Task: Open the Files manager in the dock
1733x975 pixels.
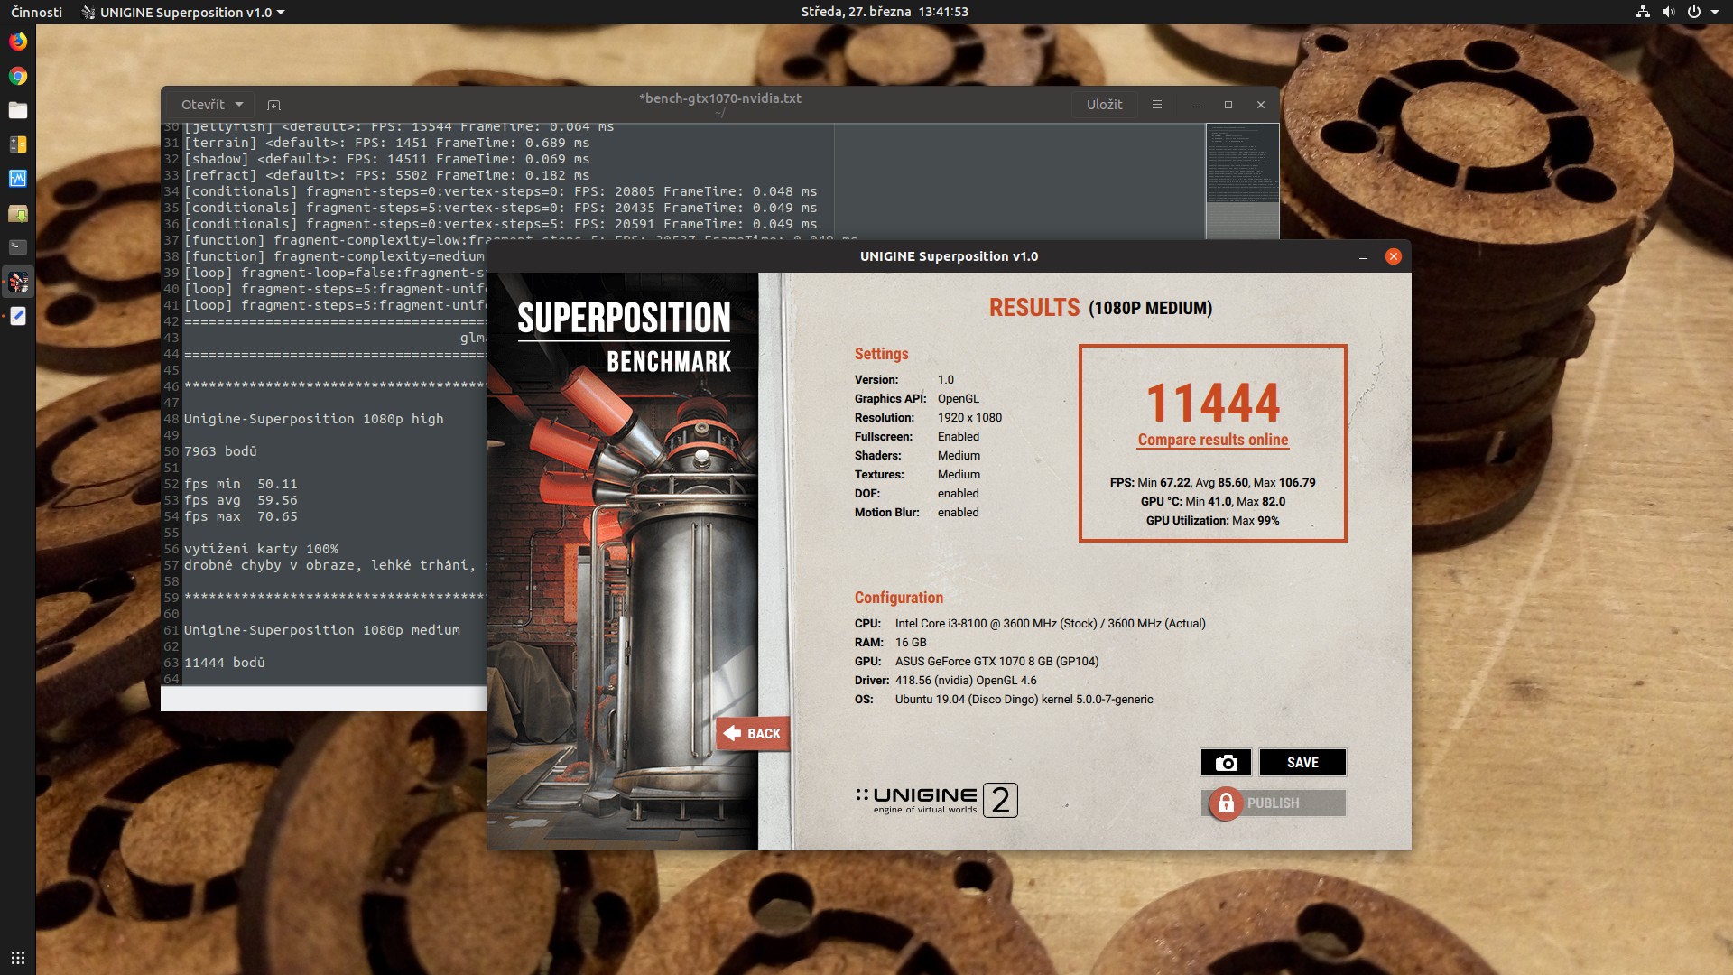Action: 18,110
